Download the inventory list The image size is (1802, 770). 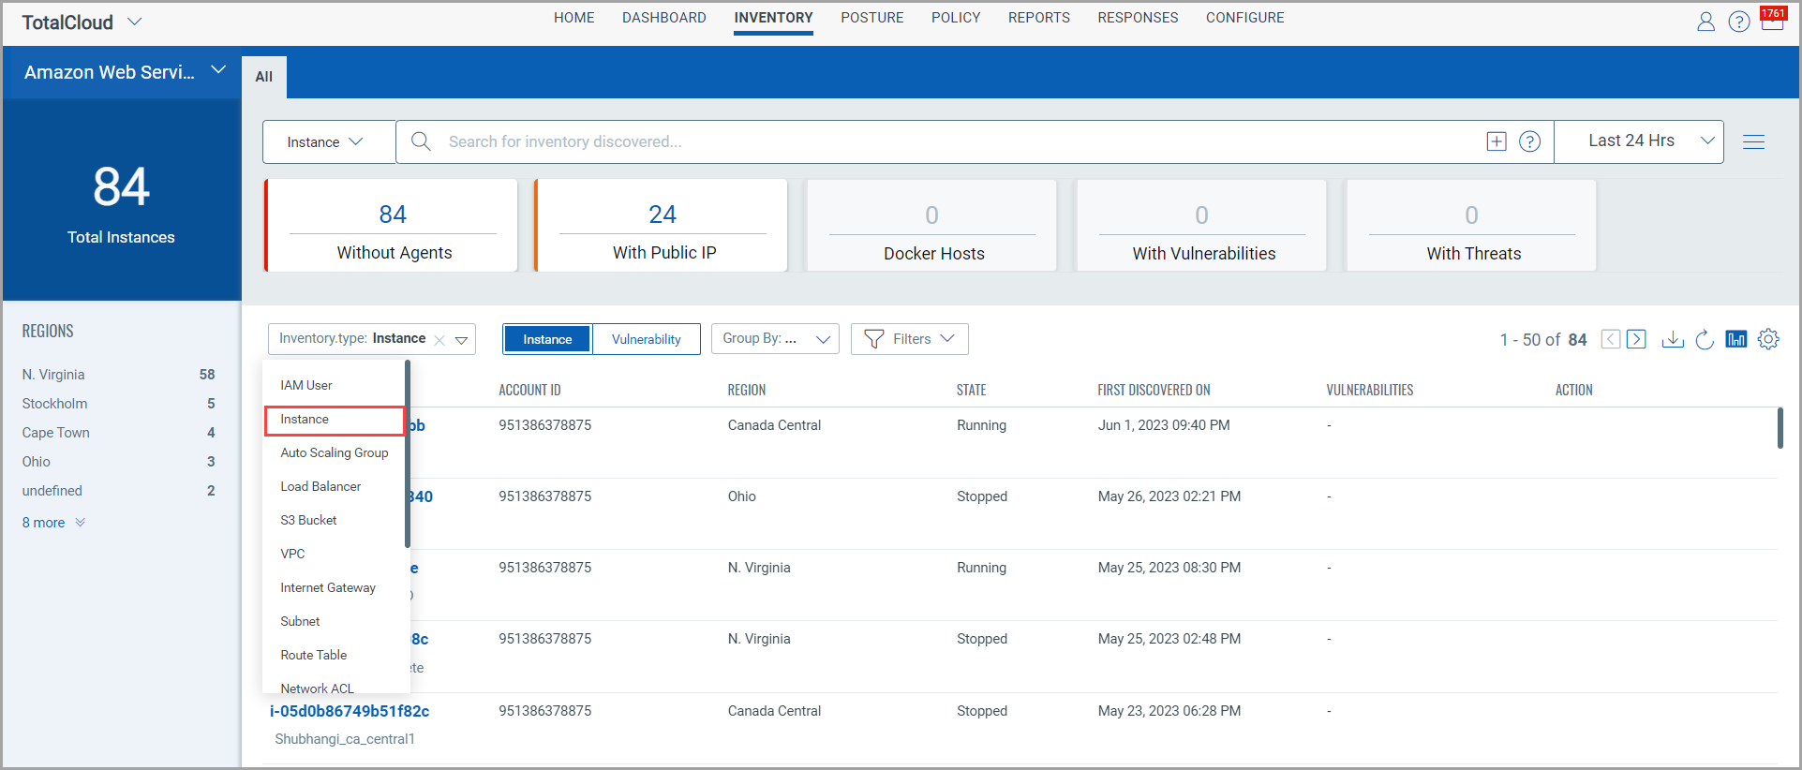pos(1673,339)
